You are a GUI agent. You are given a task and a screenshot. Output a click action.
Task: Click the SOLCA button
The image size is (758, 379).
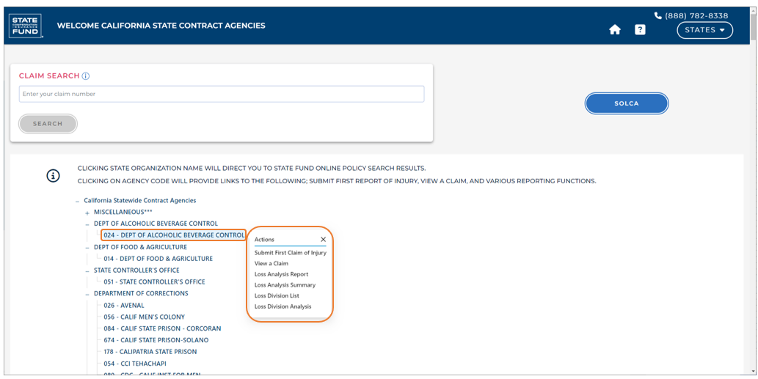tap(626, 103)
